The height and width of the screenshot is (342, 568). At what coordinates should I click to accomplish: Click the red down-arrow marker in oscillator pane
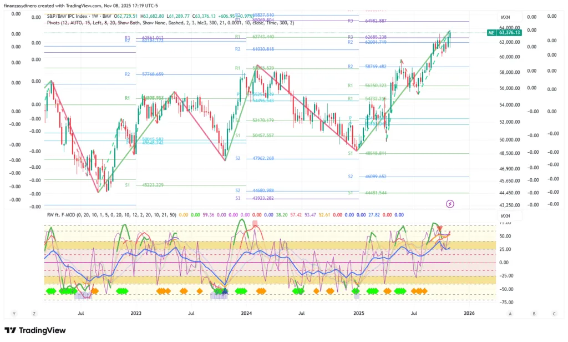(439, 228)
